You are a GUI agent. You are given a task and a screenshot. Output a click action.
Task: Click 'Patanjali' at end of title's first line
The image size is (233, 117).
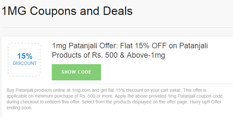[194, 46]
